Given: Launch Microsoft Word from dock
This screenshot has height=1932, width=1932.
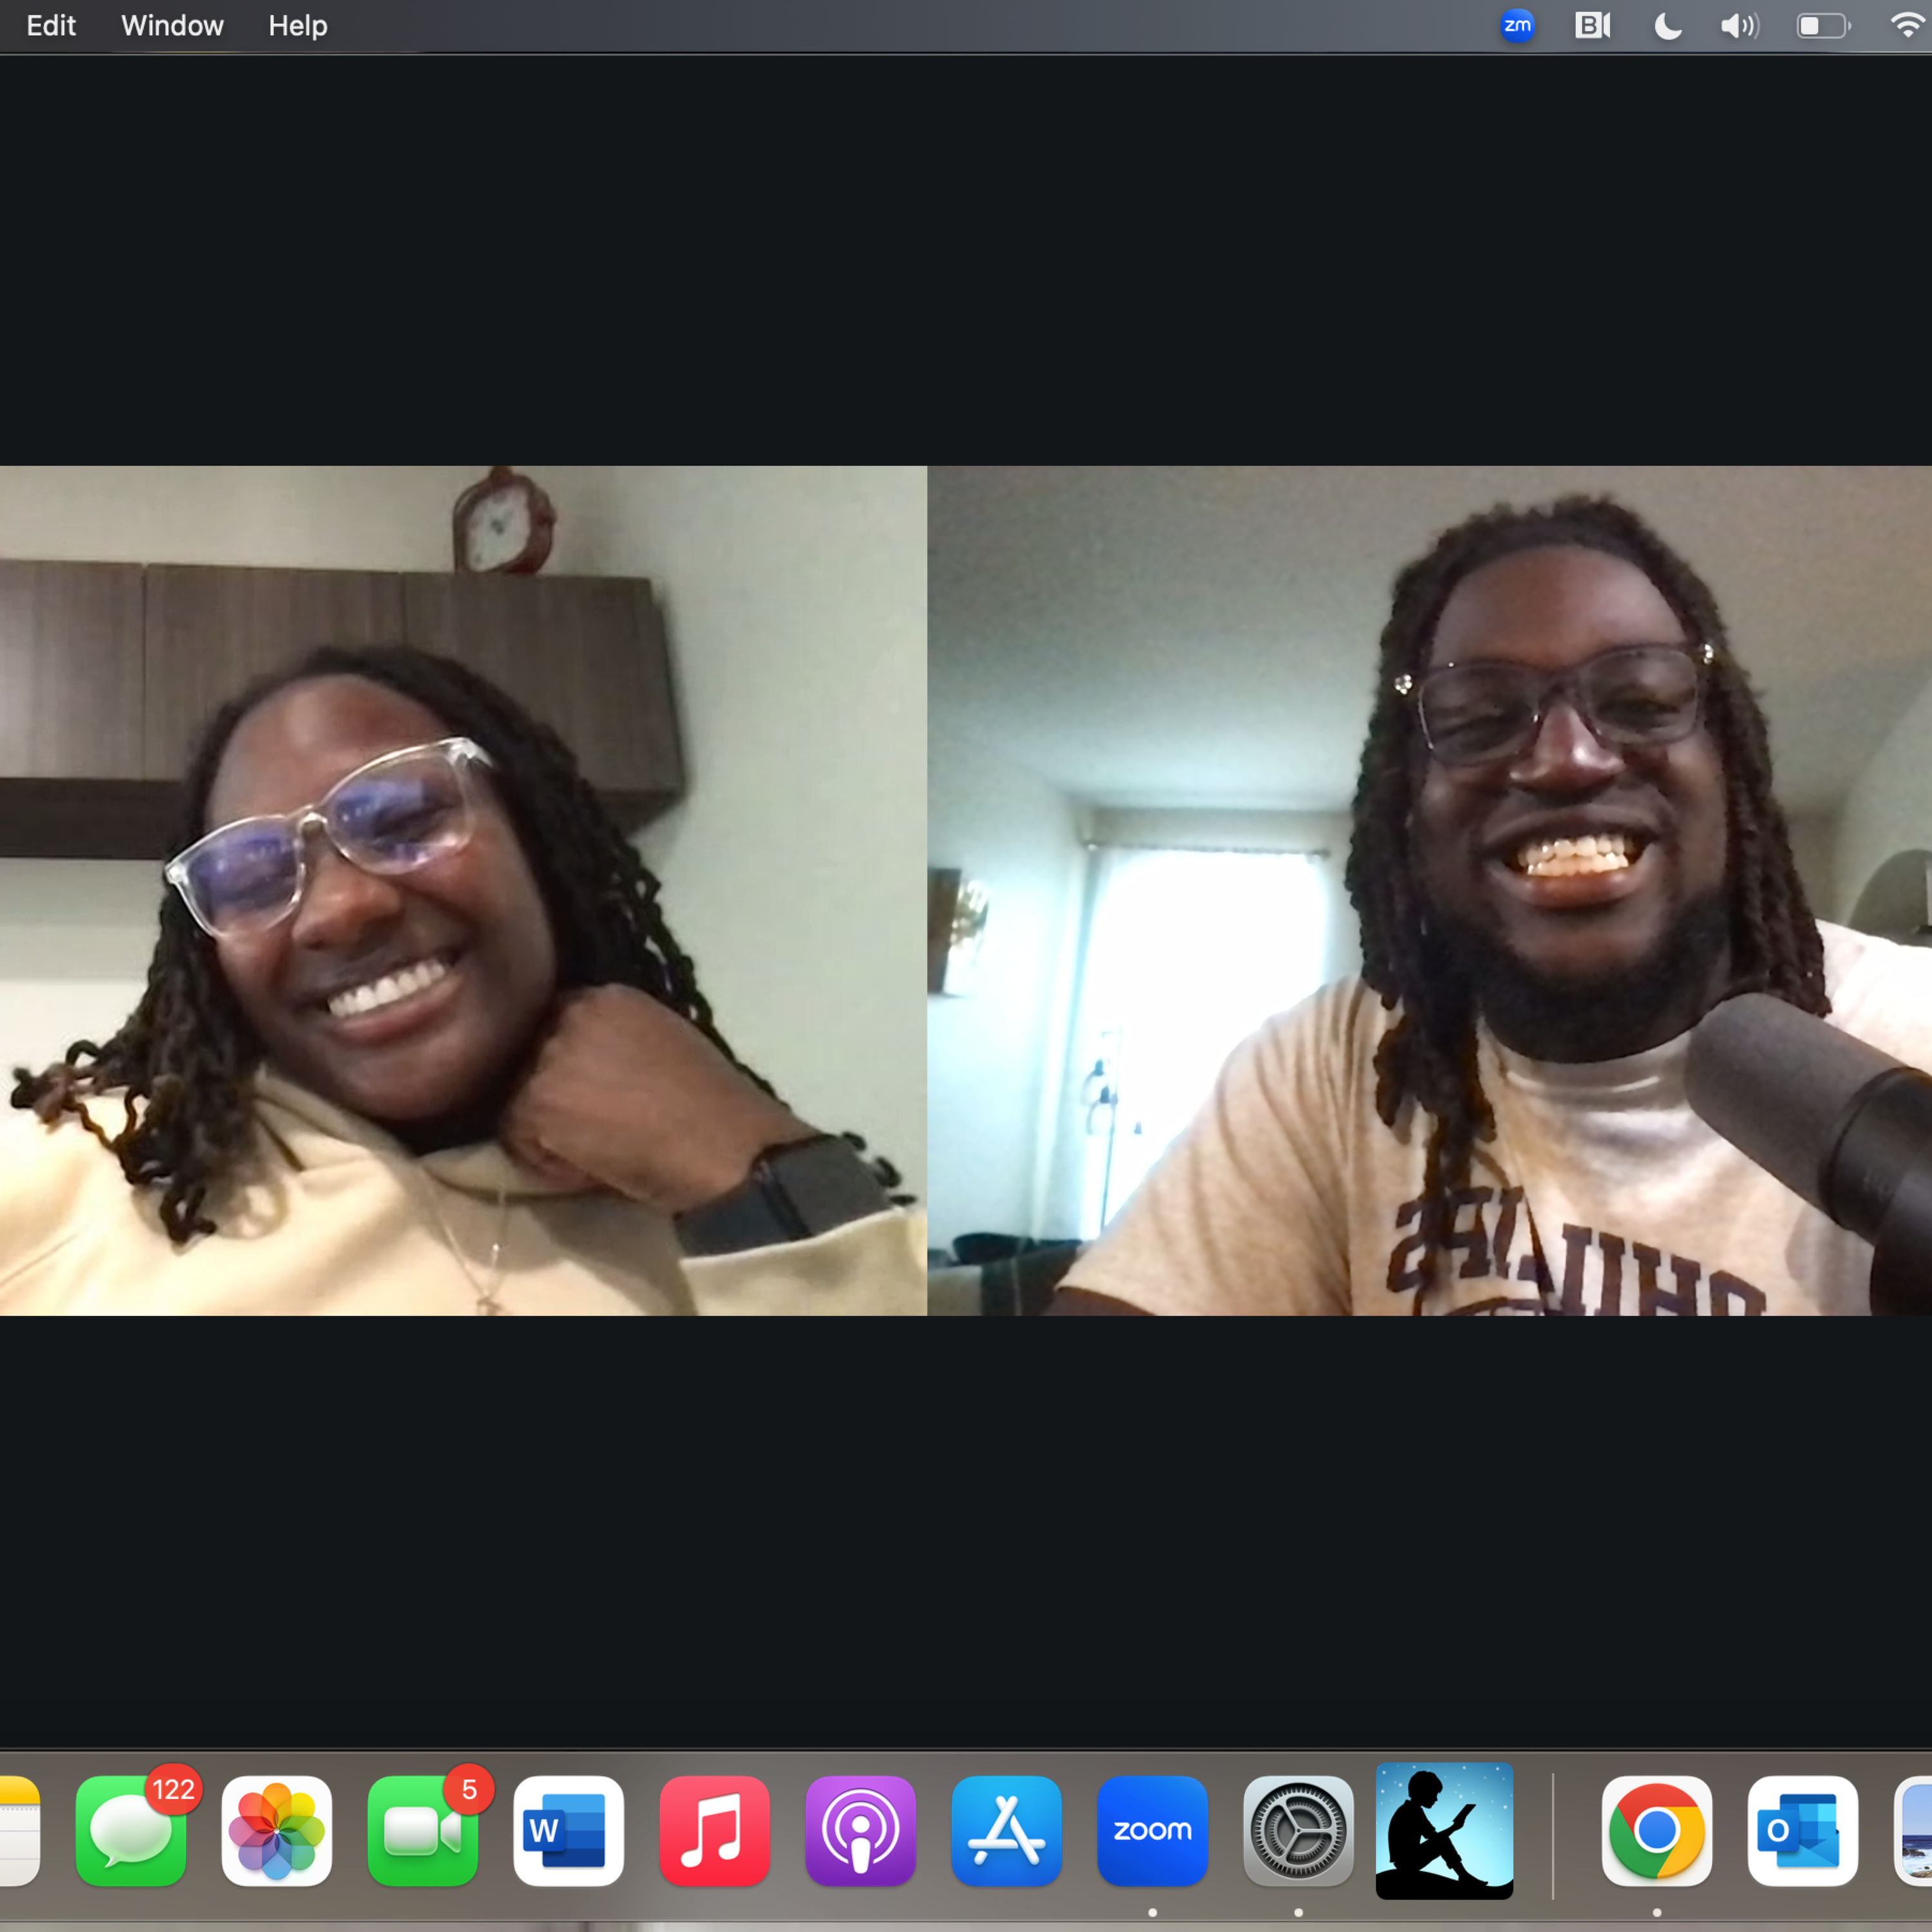Looking at the screenshot, I should coord(568,1831).
